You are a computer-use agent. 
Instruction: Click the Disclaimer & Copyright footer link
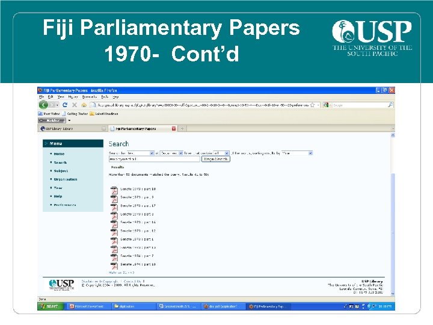click(100, 281)
